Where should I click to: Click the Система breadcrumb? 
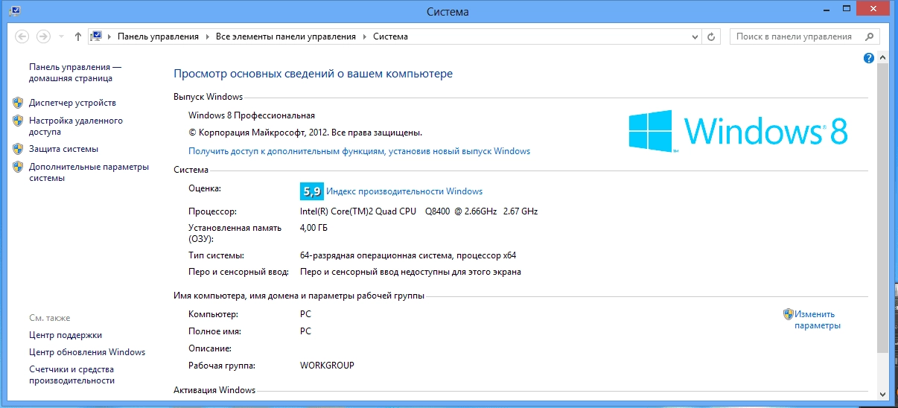[x=390, y=36]
